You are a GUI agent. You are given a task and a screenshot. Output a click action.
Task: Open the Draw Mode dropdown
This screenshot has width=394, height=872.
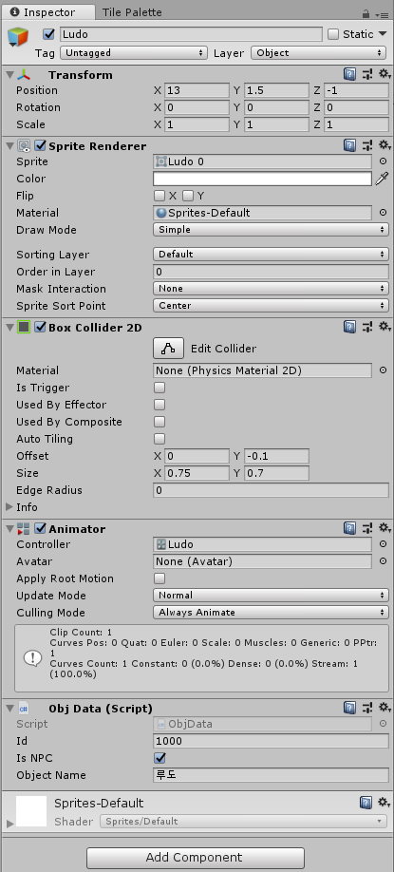pos(271,230)
